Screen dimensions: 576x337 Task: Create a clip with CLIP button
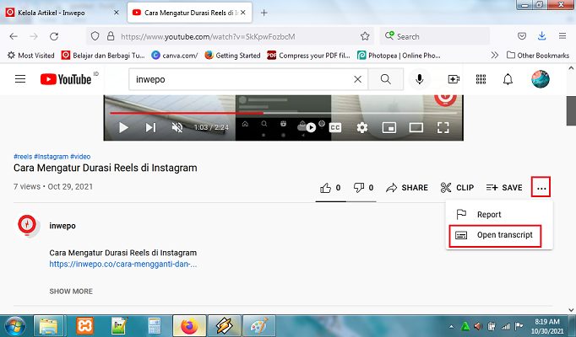[x=457, y=188]
